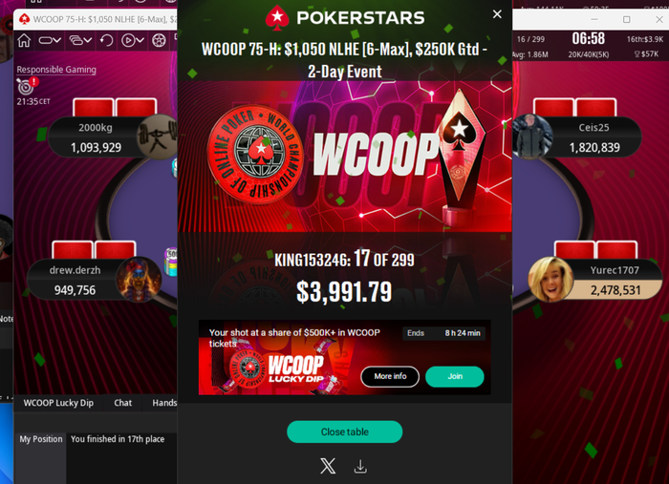Image resolution: width=669 pixels, height=484 pixels.
Task: Select the My Position tab
Action: click(x=41, y=439)
